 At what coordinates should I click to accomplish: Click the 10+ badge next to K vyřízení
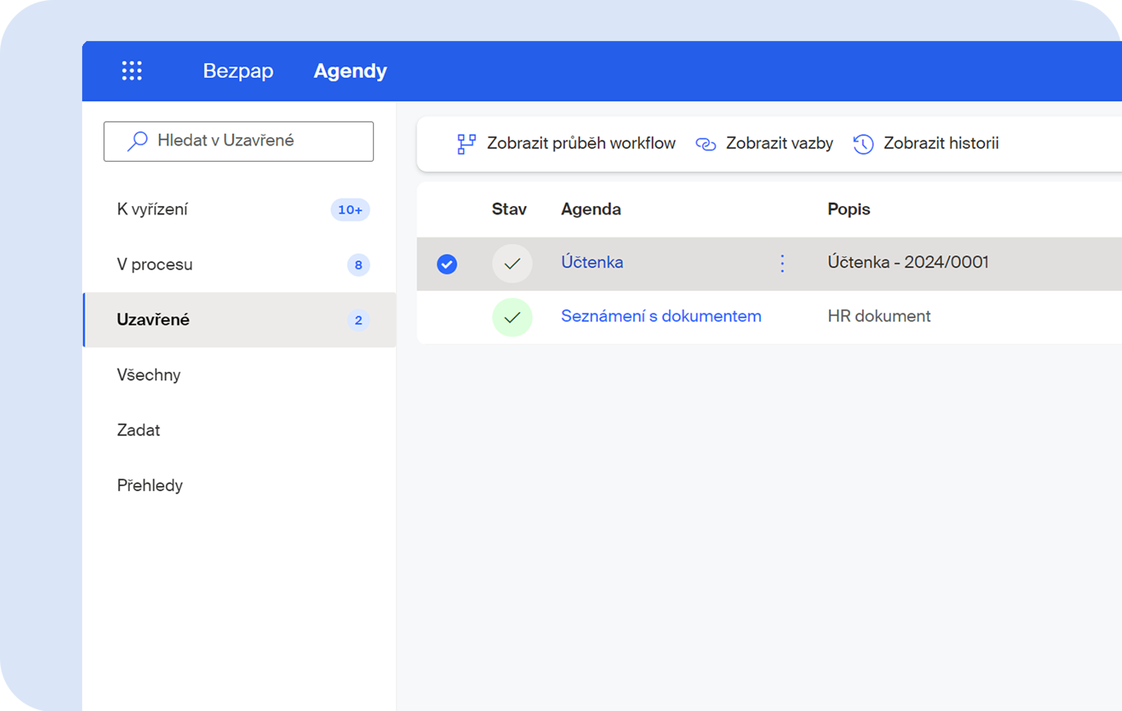tap(350, 210)
